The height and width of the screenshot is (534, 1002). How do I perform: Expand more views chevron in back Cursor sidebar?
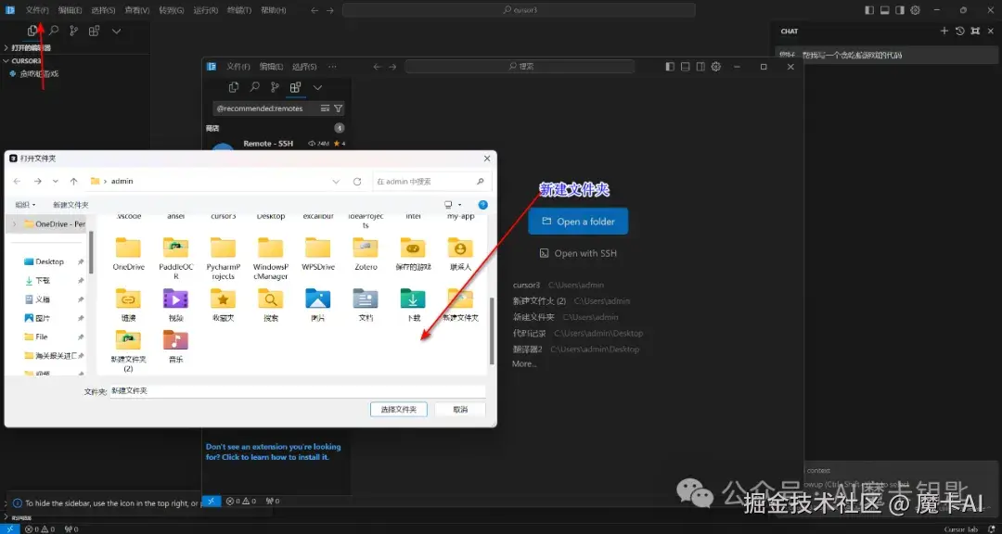116,31
